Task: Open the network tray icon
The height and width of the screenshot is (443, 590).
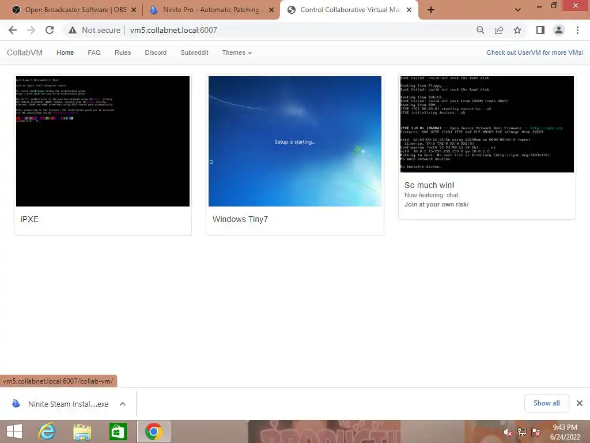Action: [522, 432]
